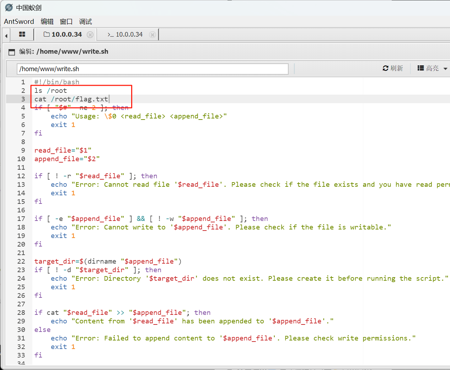This screenshot has width=450, height=370.
Task: Open the 窗口 menu
Action: pyautogui.click(x=66, y=21)
